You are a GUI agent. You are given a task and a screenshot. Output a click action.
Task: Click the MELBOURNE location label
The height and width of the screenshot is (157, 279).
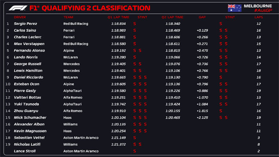[x=258, y=6]
